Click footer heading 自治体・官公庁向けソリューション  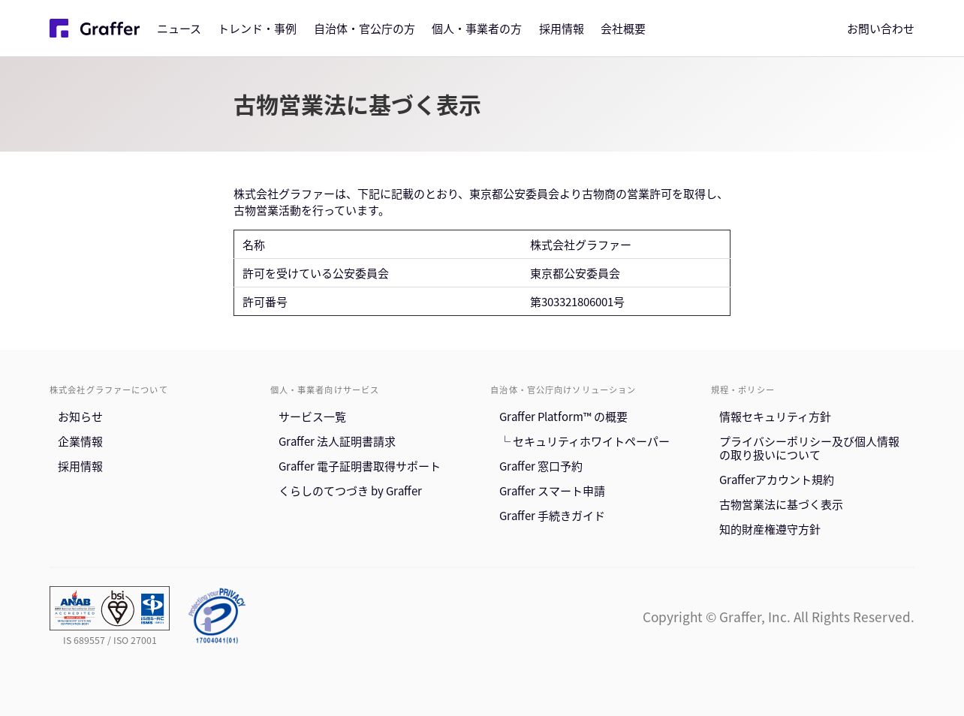click(x=563, y=390)
